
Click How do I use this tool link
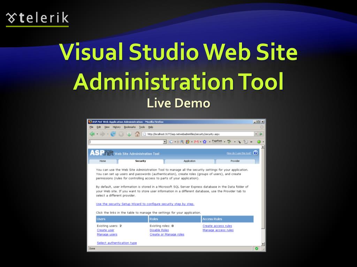[239, 153]
